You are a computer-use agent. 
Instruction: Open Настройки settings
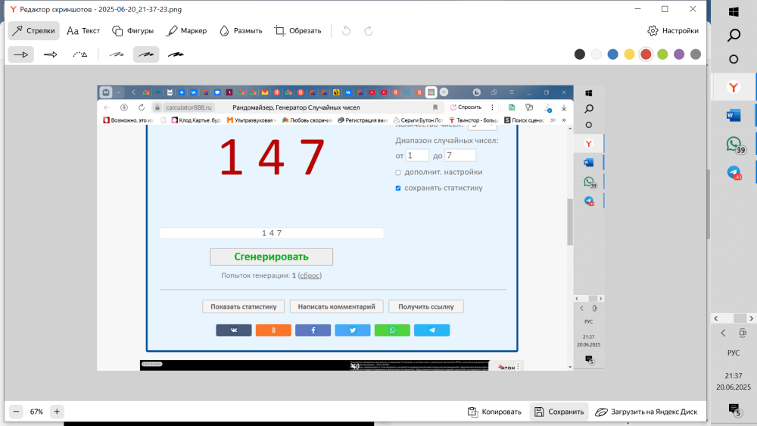click(x=672, y=31)
